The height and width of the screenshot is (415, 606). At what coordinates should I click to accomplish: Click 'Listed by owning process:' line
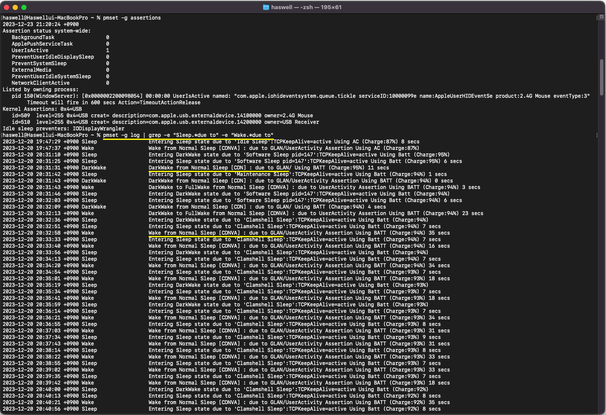[40, 90]
